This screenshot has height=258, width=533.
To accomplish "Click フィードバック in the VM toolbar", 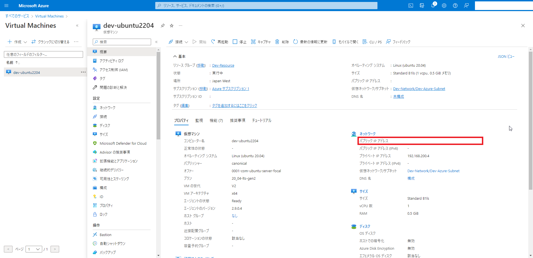I will (x=398, y=42).
